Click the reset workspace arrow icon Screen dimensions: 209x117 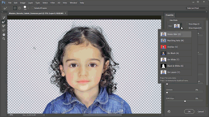pyautogui.click(x=169, y=111)
